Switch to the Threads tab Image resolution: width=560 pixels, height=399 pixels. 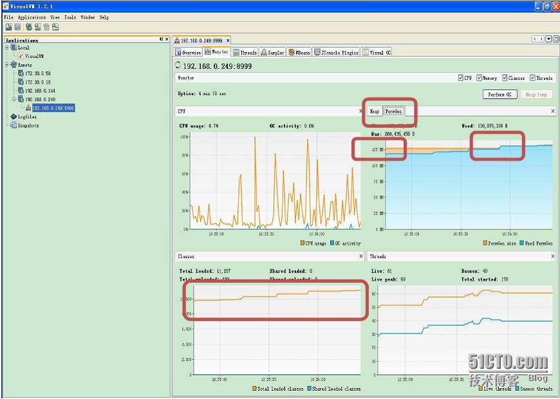click(245, 53)
